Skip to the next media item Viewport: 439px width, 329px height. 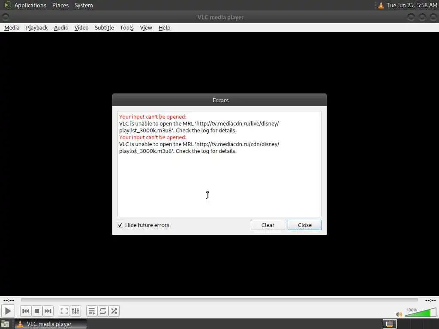48,311
